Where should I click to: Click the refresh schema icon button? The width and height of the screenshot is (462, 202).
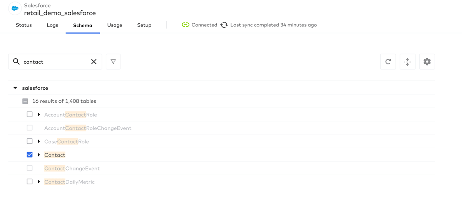tap(388, 62)
